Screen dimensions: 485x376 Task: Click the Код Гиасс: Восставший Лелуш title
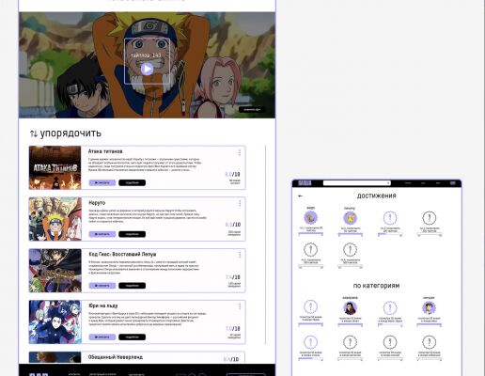(x=122, y=254)
